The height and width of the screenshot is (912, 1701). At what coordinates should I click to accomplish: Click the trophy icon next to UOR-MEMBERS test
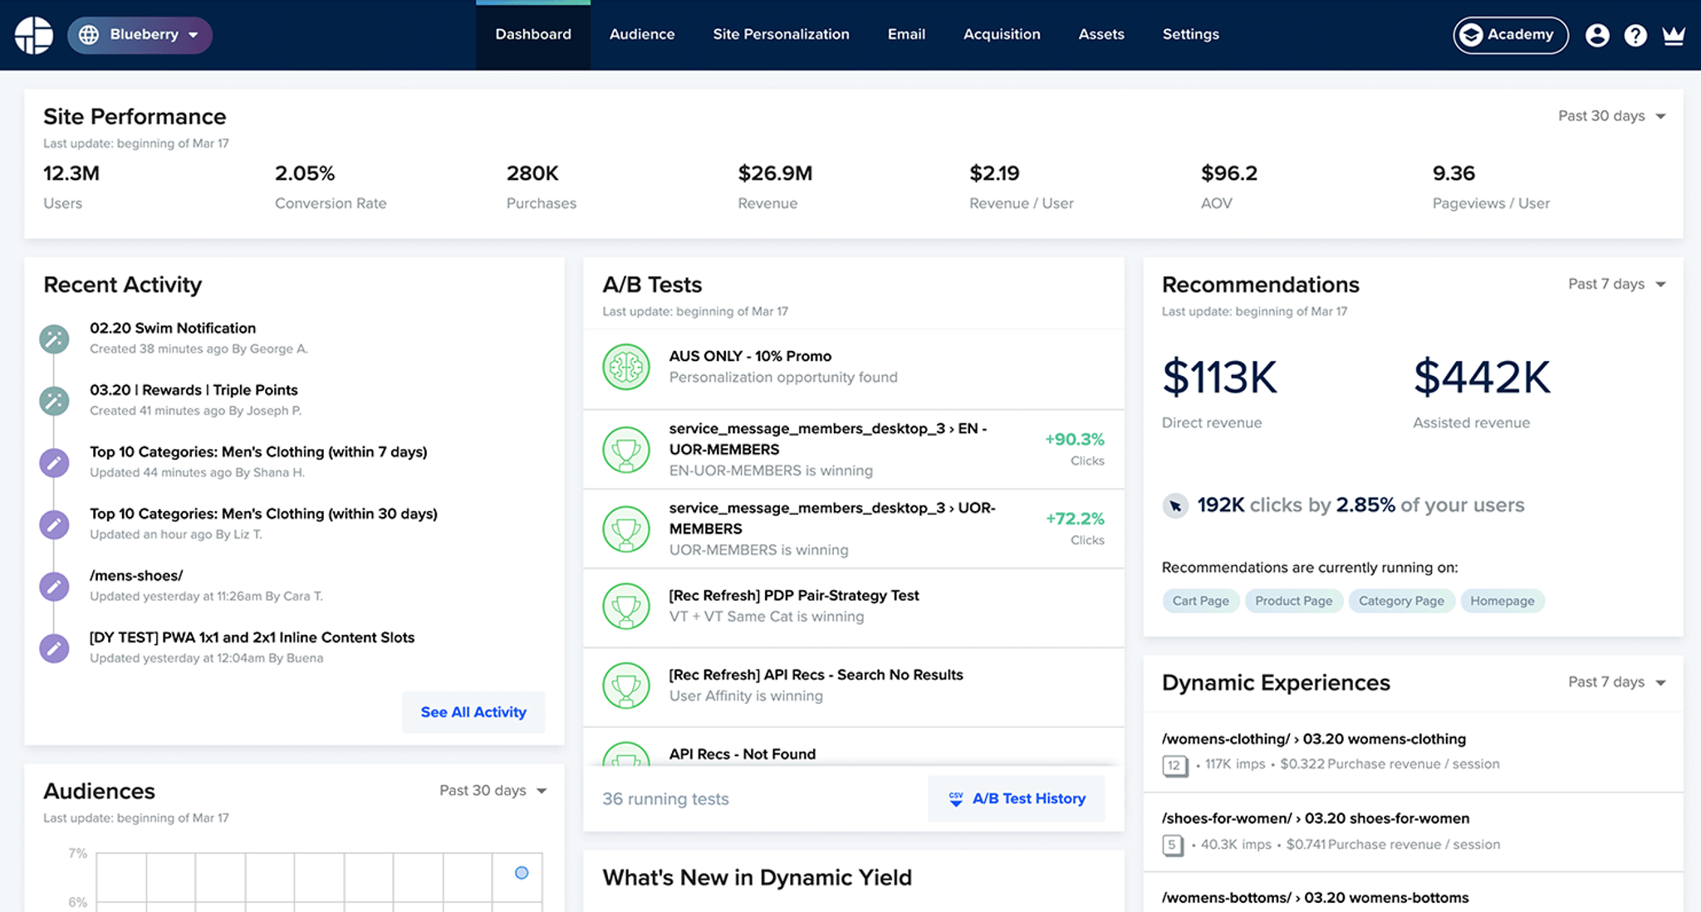click(626, 529)
